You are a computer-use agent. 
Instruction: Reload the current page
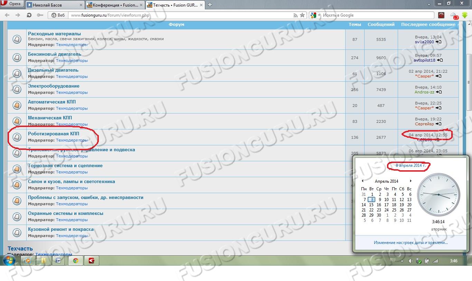click(x=29, y=15)
